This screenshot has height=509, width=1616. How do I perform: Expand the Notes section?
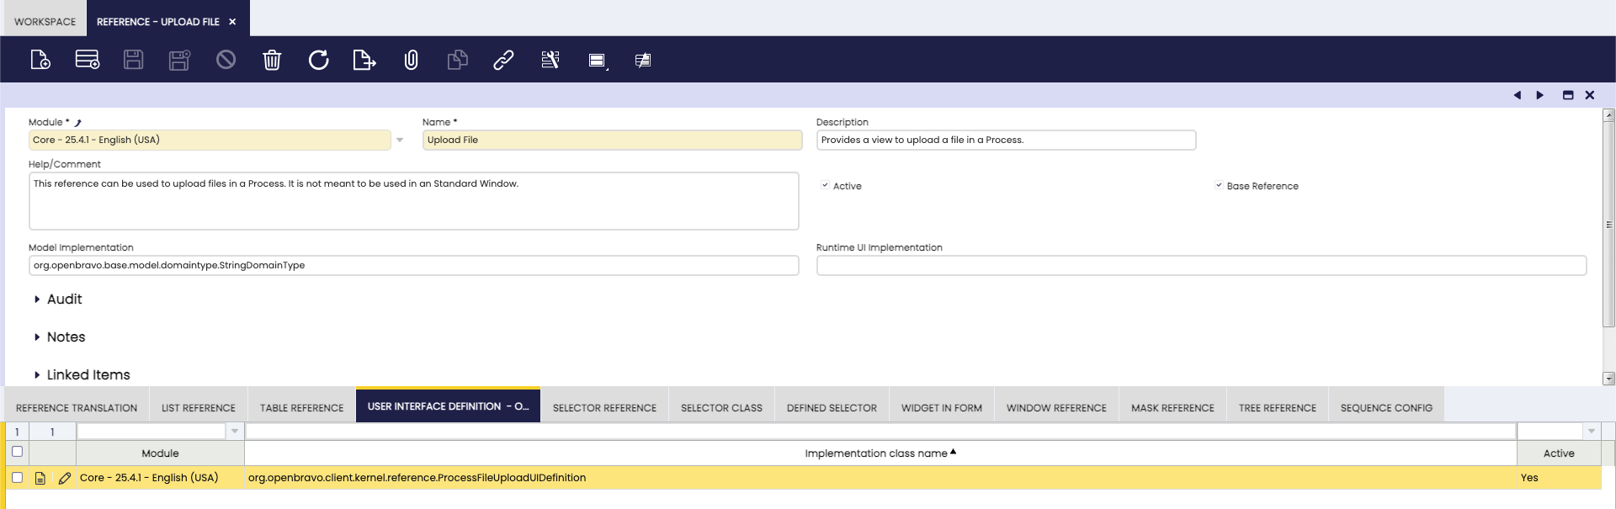[x=66, y=337]
